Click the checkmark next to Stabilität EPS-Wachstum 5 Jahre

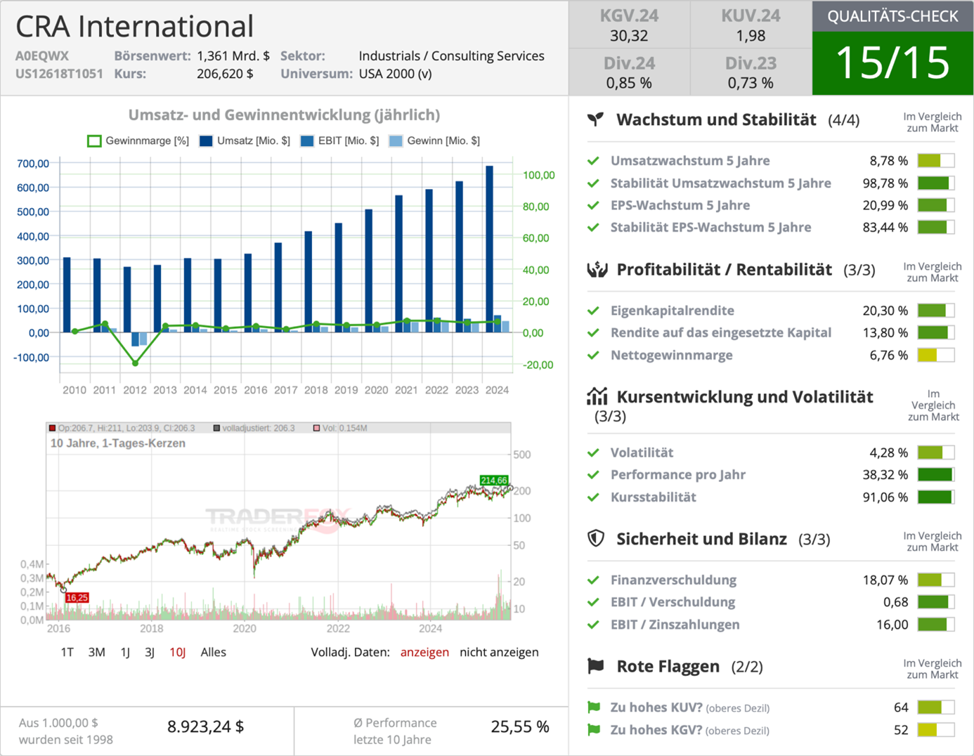[x=594, y=228]
